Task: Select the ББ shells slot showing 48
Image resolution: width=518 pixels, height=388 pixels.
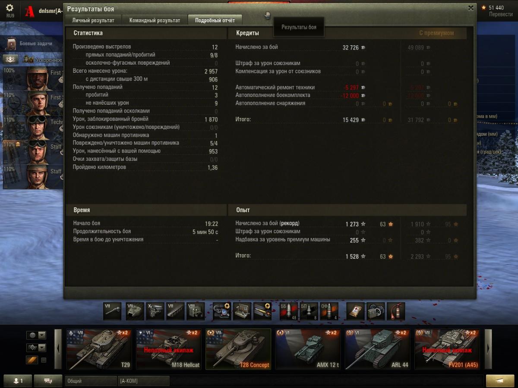Action: click(x=289, y=311)
